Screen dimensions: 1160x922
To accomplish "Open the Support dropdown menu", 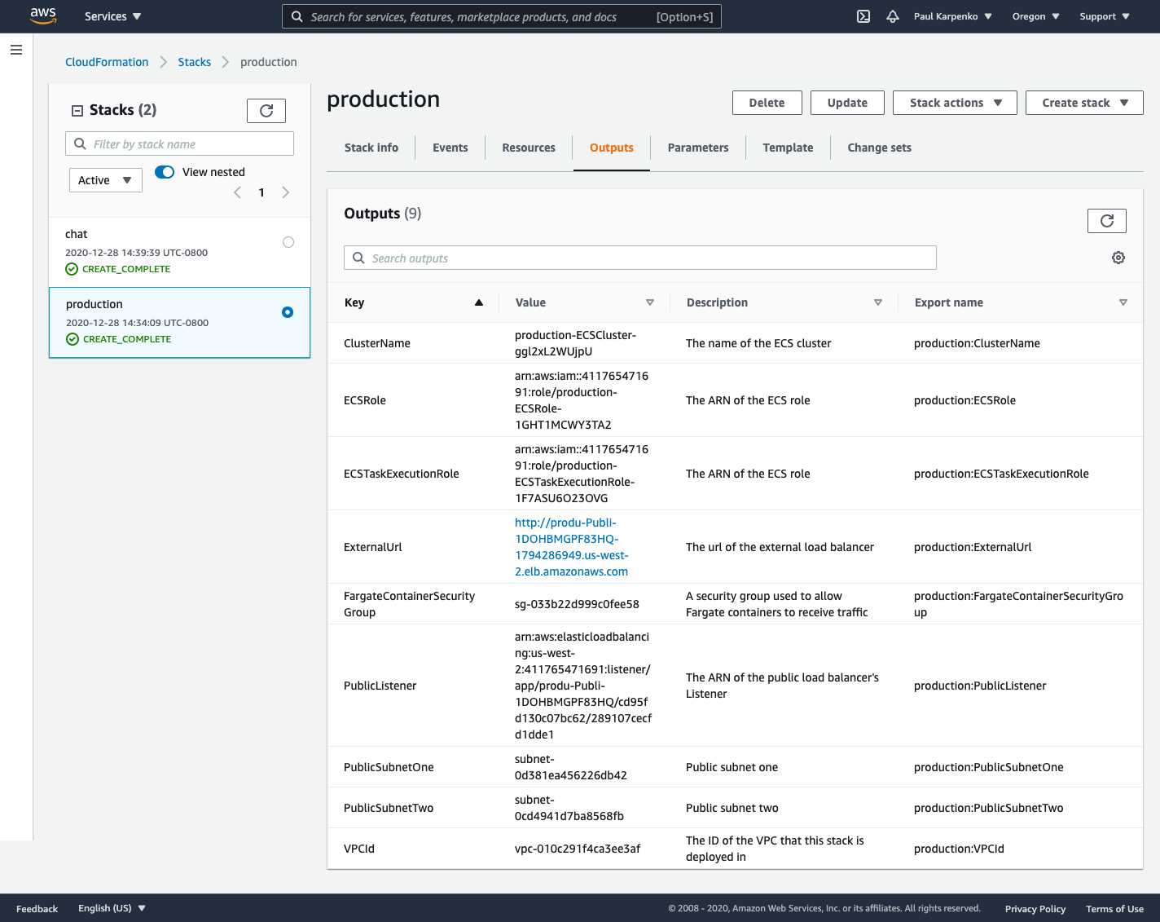I will click(1105, 16).
